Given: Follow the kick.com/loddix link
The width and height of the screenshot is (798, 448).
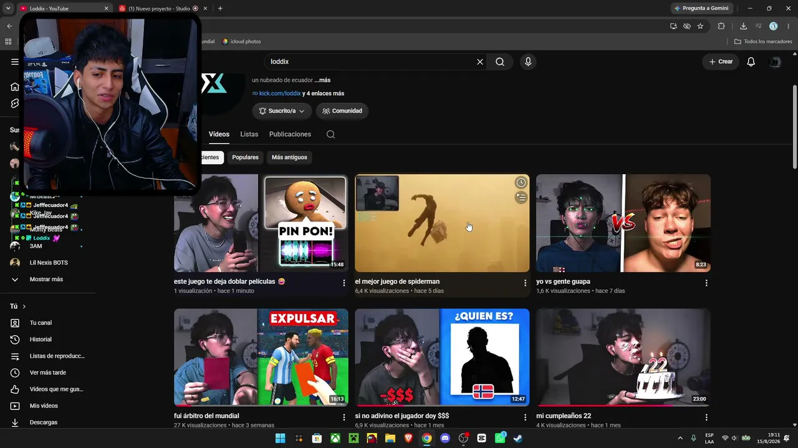Looking at the screenshot, I should pyautogui.click(x=280, y=93).
